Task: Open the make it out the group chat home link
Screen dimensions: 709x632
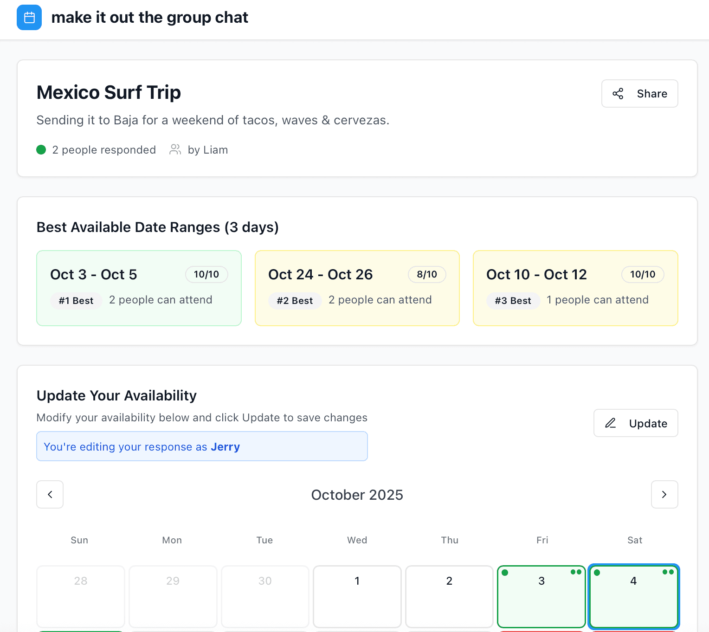Action: 149,18
